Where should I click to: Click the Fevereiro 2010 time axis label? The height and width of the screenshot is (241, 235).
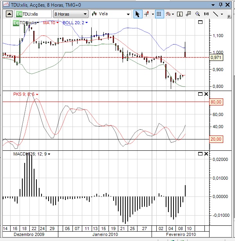click(181, 234)
